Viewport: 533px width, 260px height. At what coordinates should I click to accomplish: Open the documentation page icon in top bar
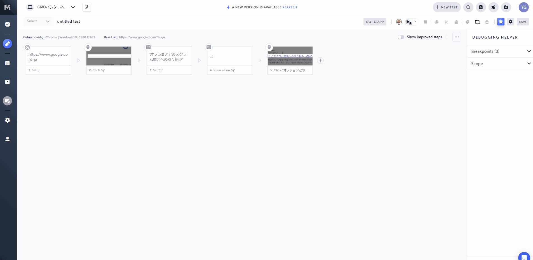(481, 7)
